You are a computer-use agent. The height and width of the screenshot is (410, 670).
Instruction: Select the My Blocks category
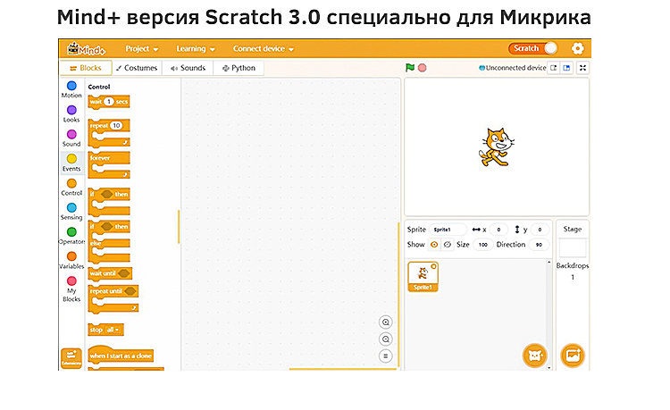71,289
